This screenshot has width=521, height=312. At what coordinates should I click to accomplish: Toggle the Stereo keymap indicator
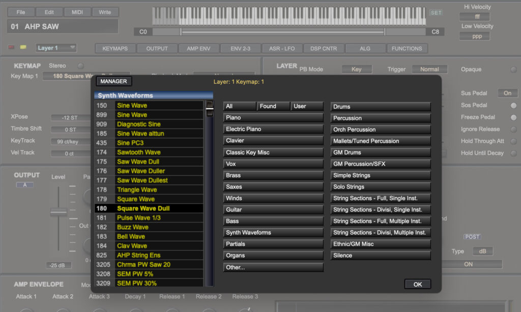[80, 66]
